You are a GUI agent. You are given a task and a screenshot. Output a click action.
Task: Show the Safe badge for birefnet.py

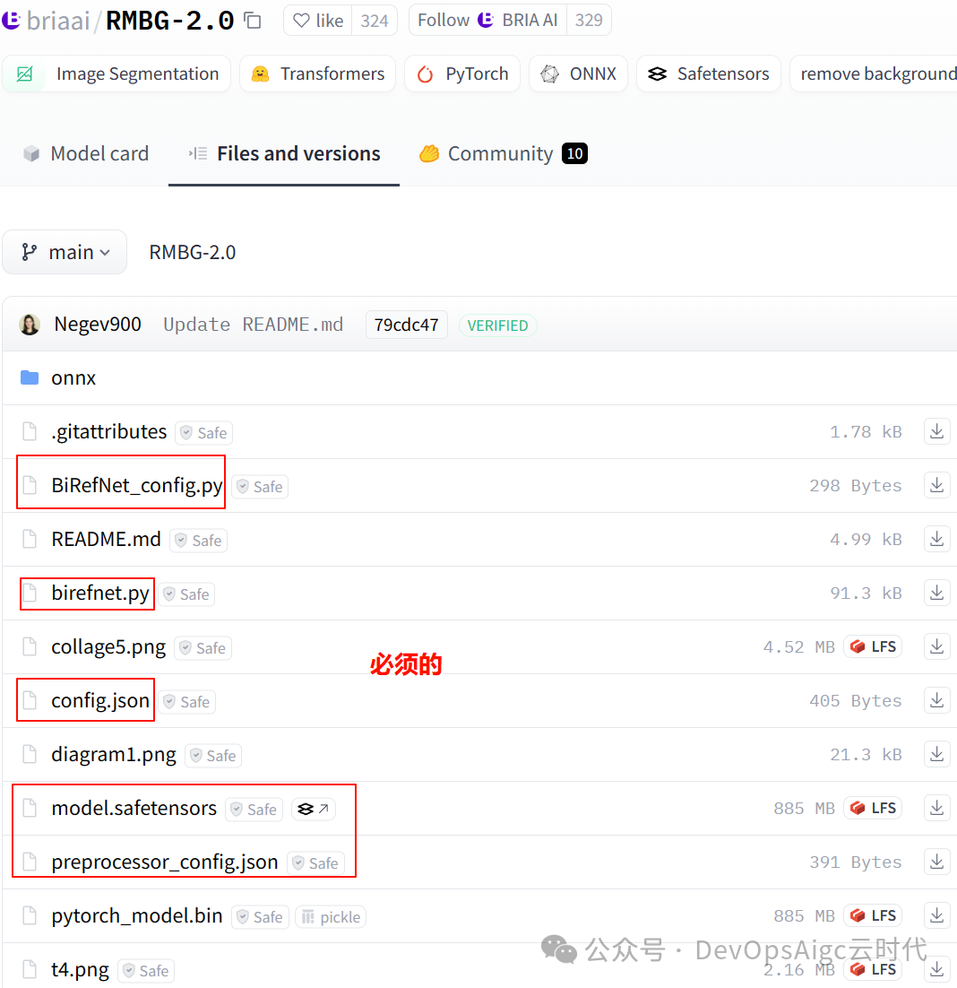click(x=186, y=594)
